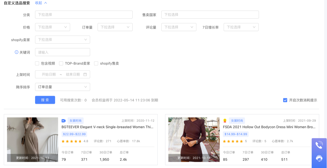Open the 降序排序 sorting dropdown showing 订单总量

62,87
